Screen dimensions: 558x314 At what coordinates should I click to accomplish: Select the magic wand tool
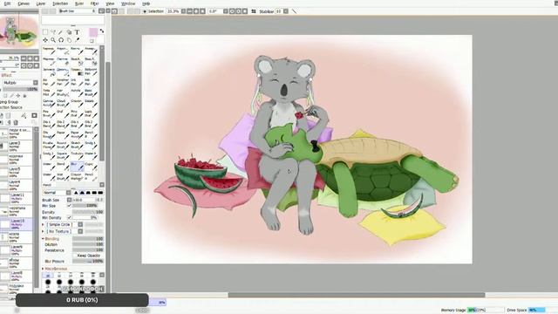pyautogui.click(x=61, y=32)
